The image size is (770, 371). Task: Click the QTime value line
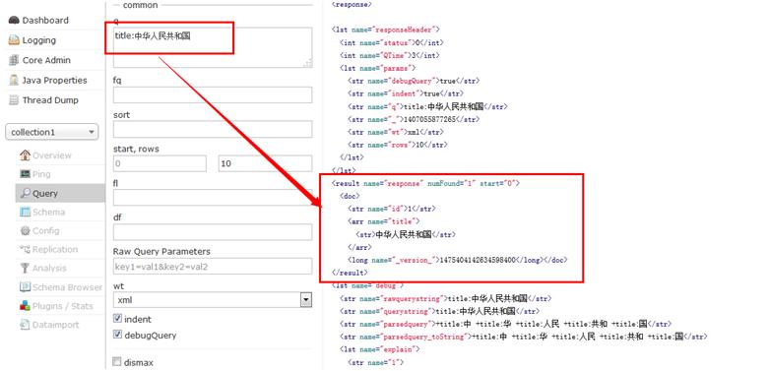pos(389,55)
